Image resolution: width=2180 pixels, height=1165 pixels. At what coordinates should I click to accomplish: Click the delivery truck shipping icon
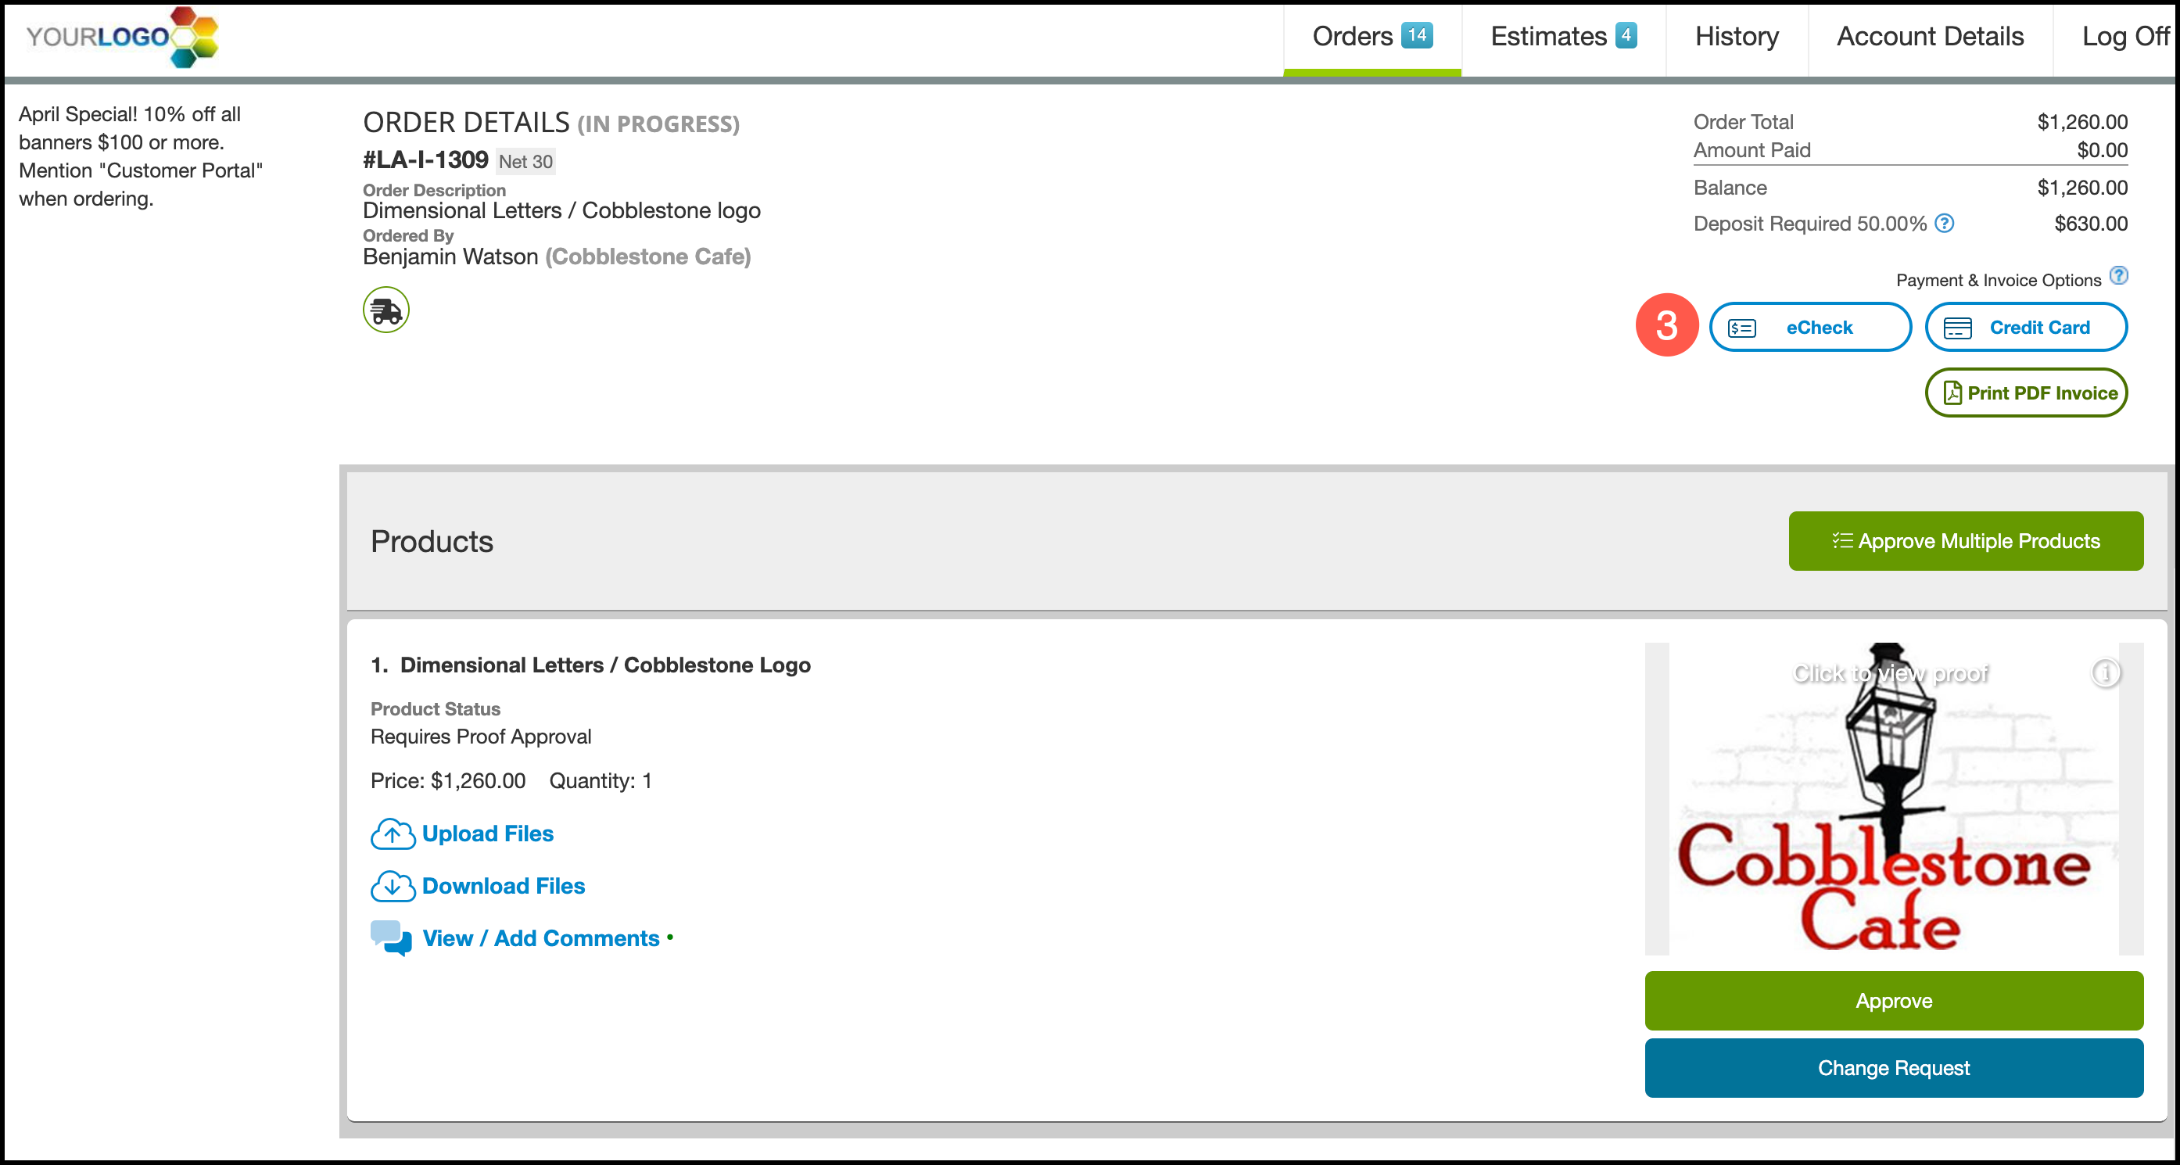386,310
